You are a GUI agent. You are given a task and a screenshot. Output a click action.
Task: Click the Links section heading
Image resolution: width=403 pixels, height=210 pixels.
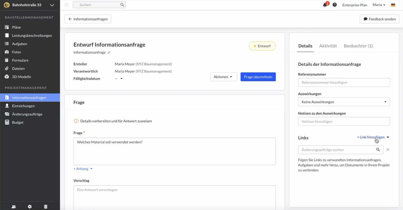click(303, 138)
